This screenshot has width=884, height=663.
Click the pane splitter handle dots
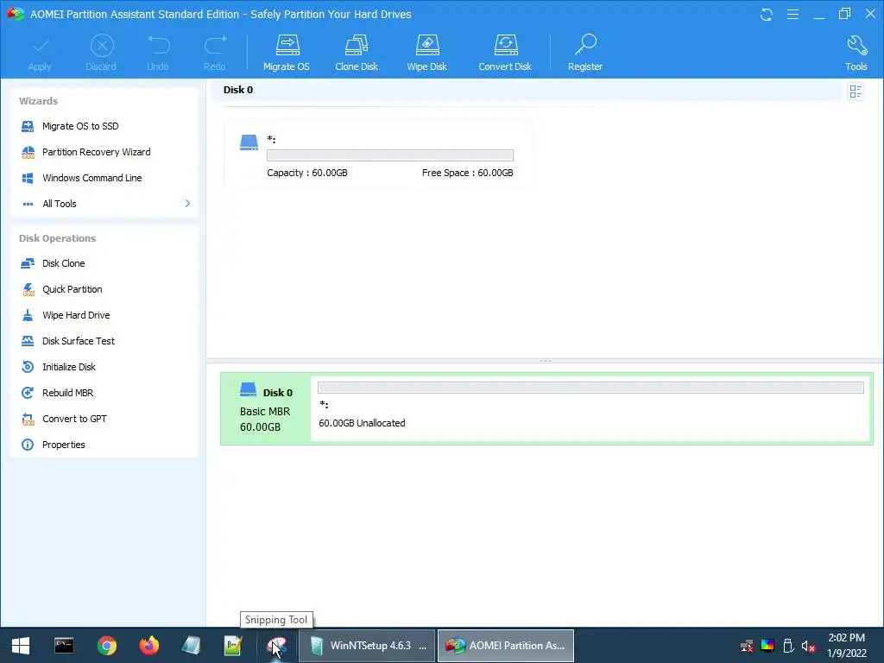(x=546, y=361)
